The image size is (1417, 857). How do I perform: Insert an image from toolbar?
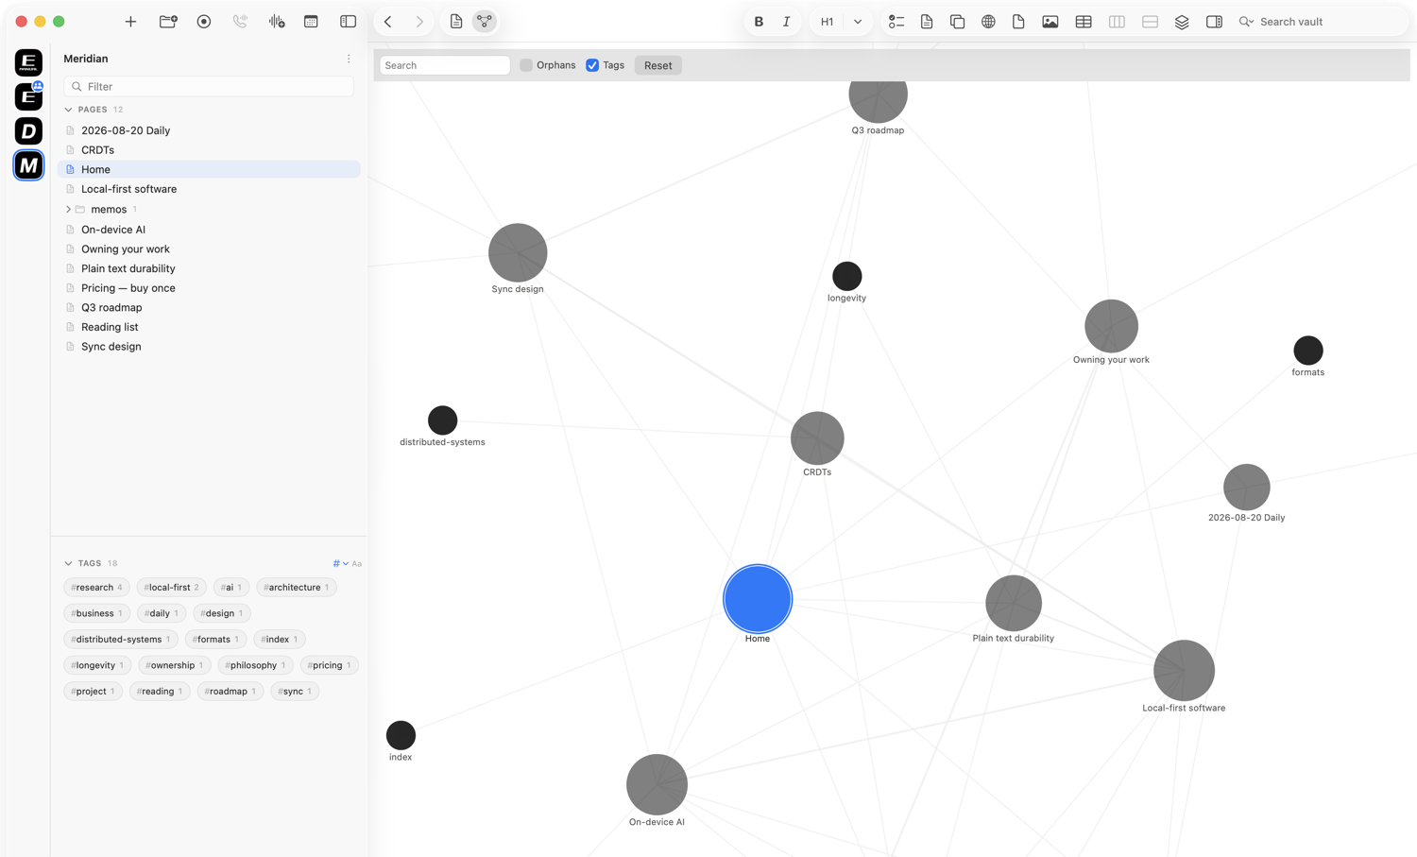[x=1050, y=22]
